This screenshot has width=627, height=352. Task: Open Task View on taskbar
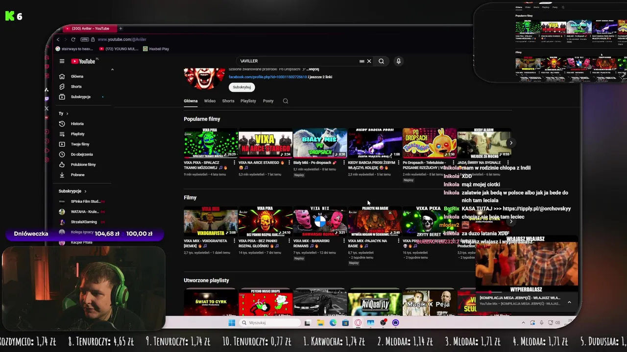coord(307,323)
